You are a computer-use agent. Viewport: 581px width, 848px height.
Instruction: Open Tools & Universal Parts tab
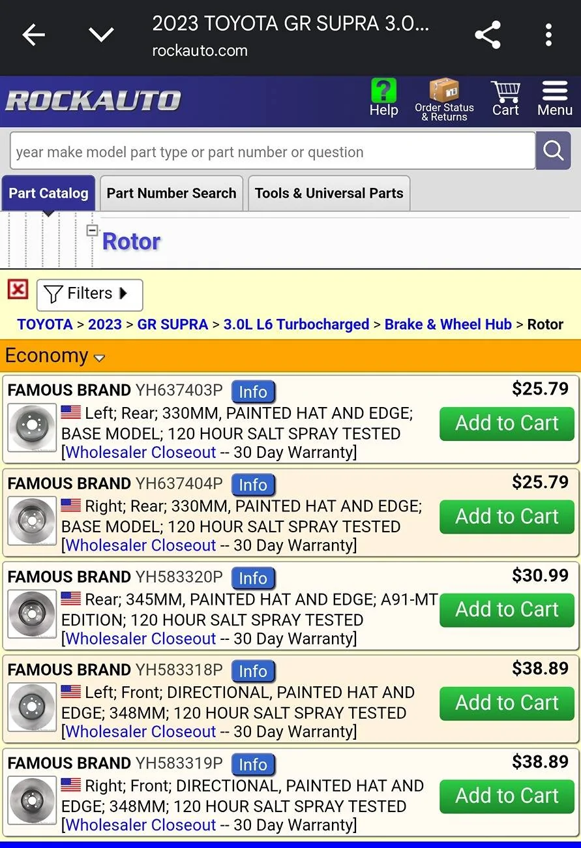(329, 193)
